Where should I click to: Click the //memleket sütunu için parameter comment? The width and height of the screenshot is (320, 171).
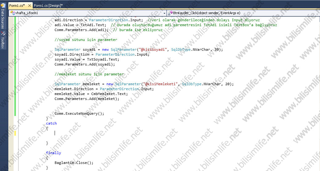pos(89,74)
